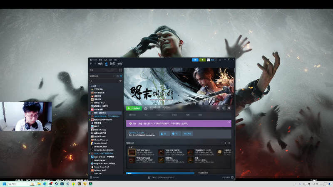Open the View menu (second title-bar menu)
This screenshot has width=333, height=187.
click(x=100, y=60)
